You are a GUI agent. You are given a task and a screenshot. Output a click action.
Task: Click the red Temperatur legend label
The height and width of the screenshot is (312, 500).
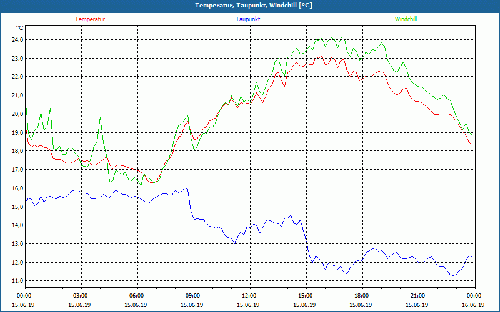click(90, 19)
